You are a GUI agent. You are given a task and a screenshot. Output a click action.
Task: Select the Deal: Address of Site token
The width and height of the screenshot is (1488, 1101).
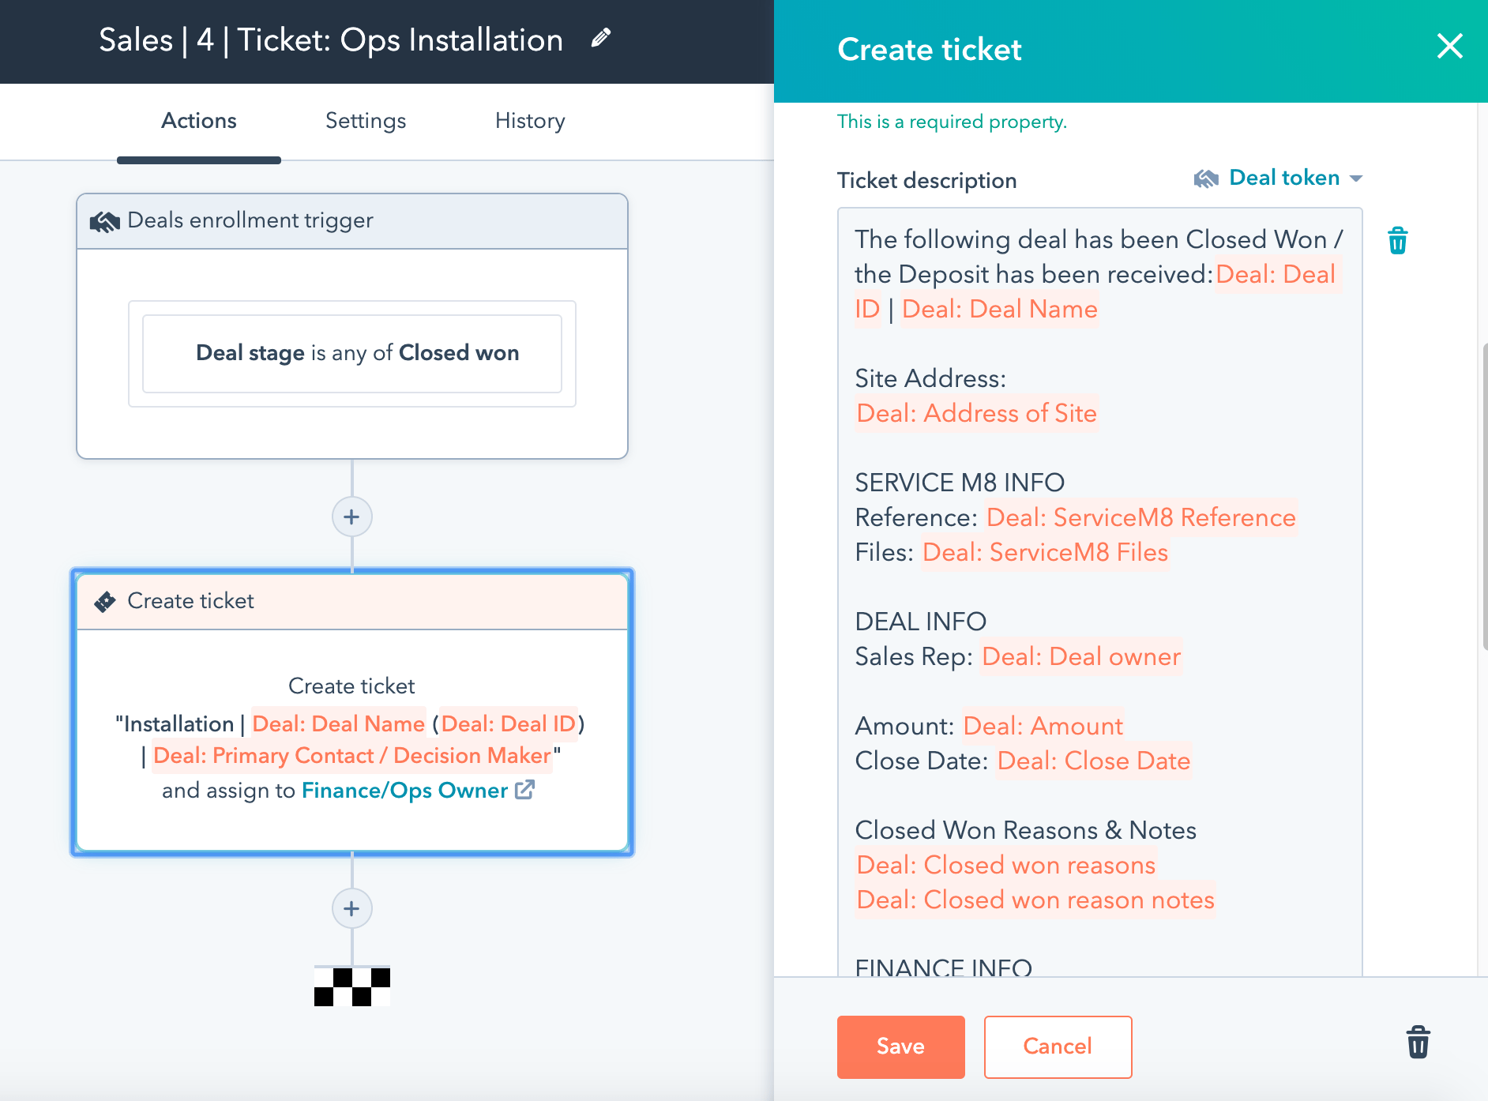pyautogui.click(x=975, y=413)
